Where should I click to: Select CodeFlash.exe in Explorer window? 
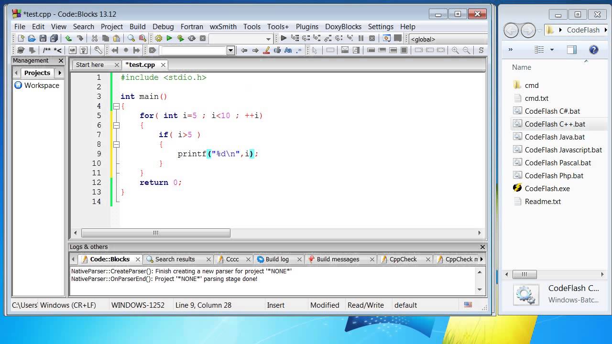[x=547, y=188]
